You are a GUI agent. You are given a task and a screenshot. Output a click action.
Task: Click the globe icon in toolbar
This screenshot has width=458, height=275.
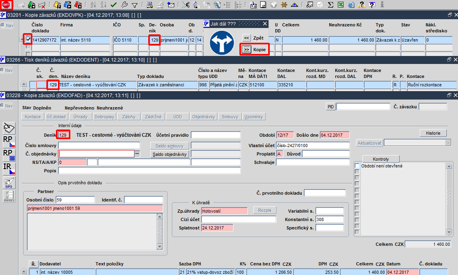pyautogui.click(x=274, y=5)
